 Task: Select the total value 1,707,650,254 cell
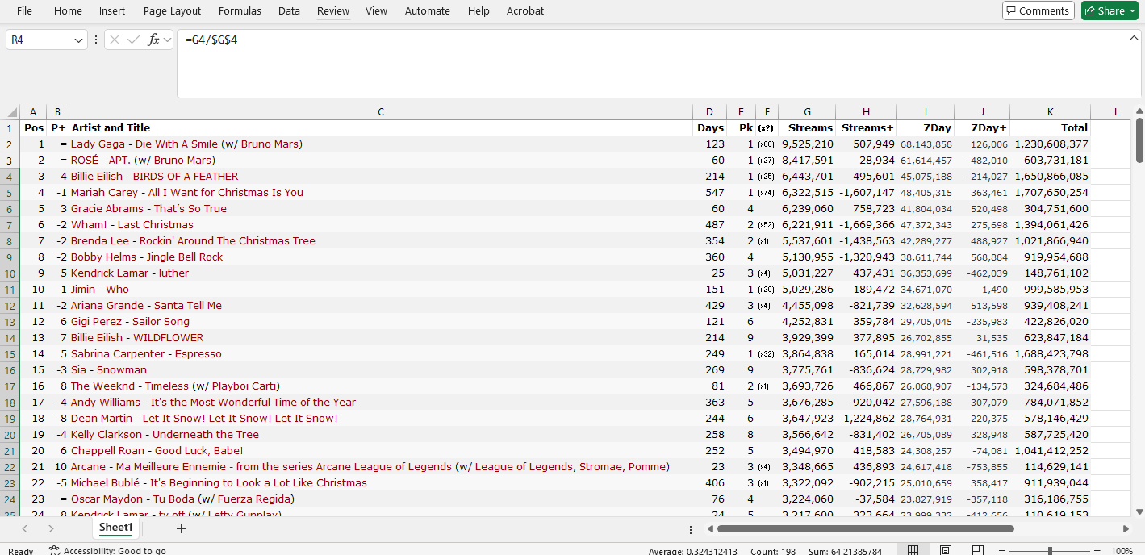[x=1050, y=193]
